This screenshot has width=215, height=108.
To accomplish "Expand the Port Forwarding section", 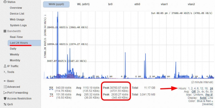I will (x=17, y=93).
